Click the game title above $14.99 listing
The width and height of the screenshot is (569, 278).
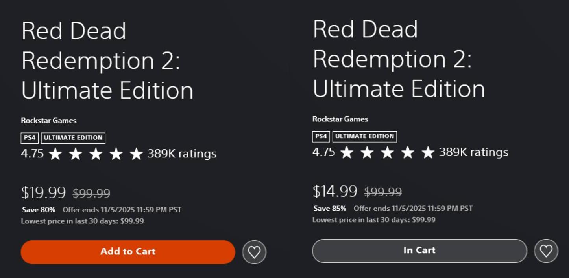click(399, 59)
